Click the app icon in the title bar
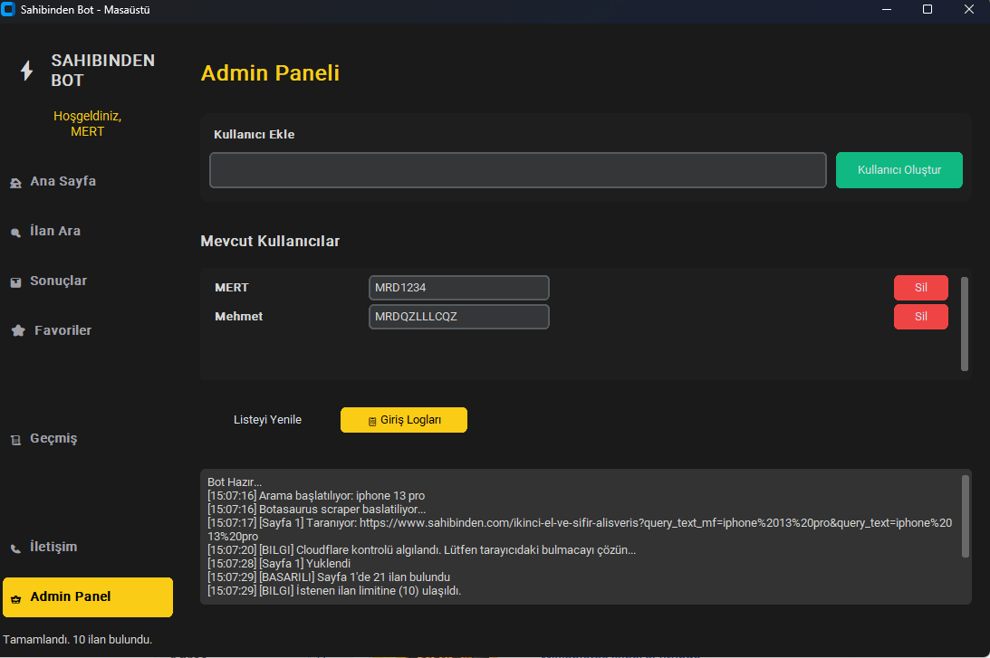This screenshot has height=658, width=990. [x=8, y=9]
